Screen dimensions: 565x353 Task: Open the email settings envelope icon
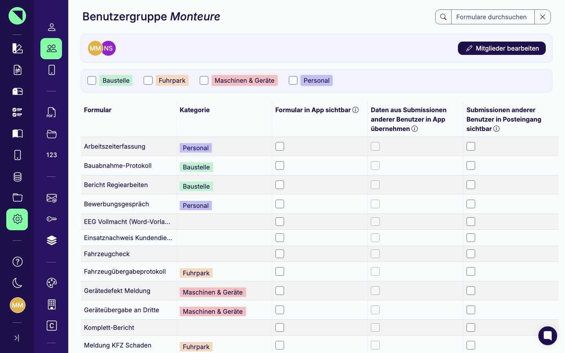(51, 198)
